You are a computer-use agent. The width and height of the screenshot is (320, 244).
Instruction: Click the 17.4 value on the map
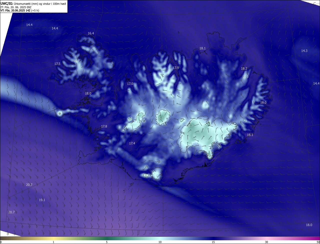pyautogui.click(x=132, y=143)
